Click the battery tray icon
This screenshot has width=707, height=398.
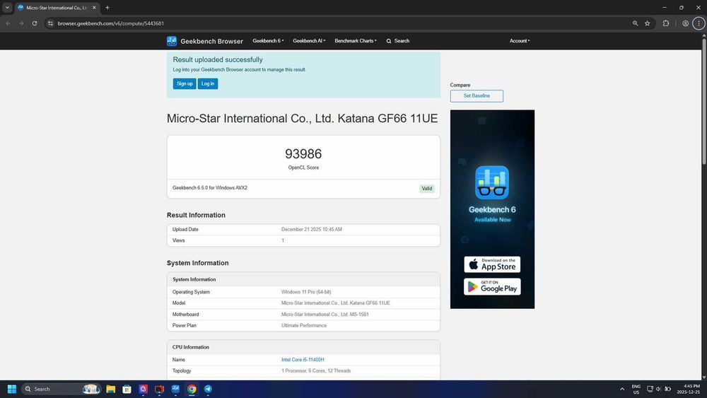(x=668, y=389)
